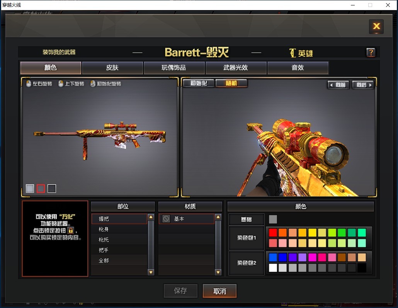Open help via the question mark icon
This screenshot has width=398, height=308.
[371, 53]
